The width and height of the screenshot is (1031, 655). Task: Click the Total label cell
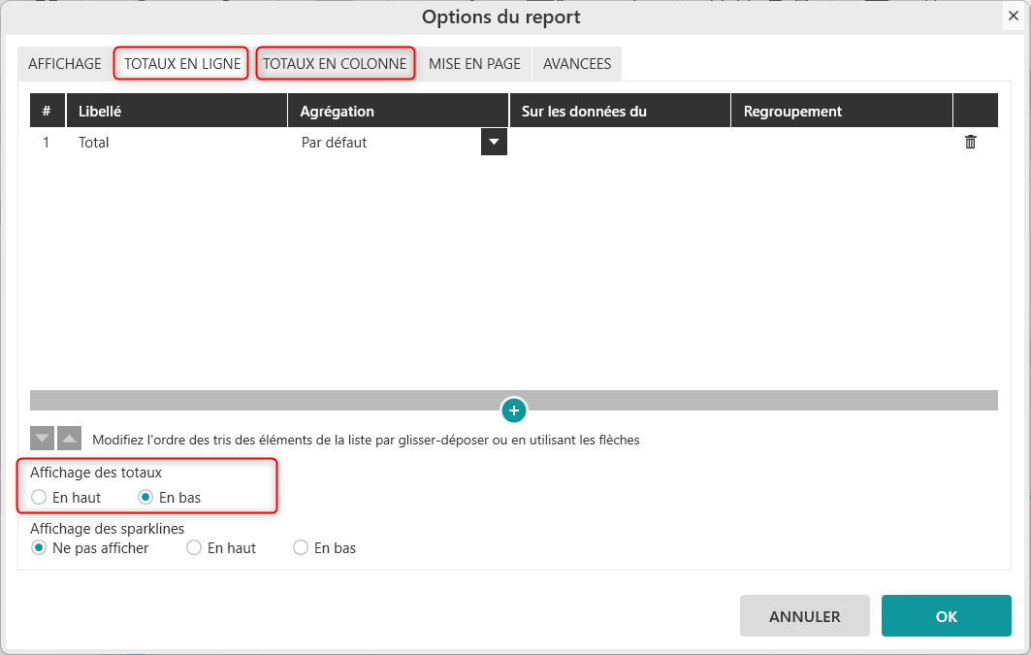click(94, 143)
